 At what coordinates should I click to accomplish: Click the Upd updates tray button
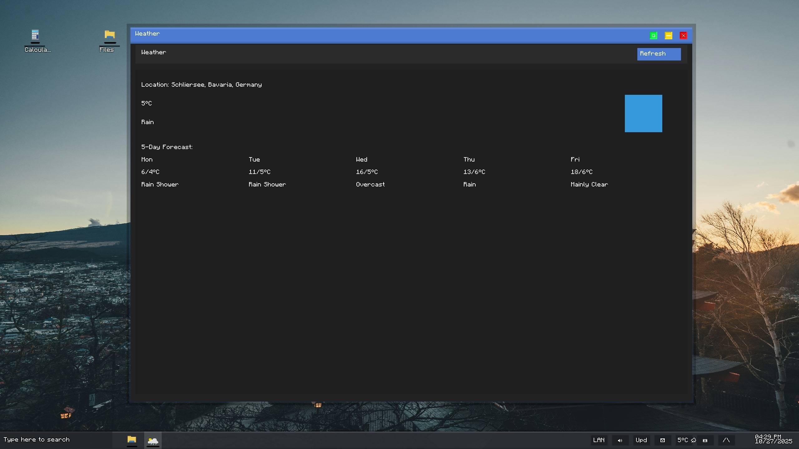[641, 440]
